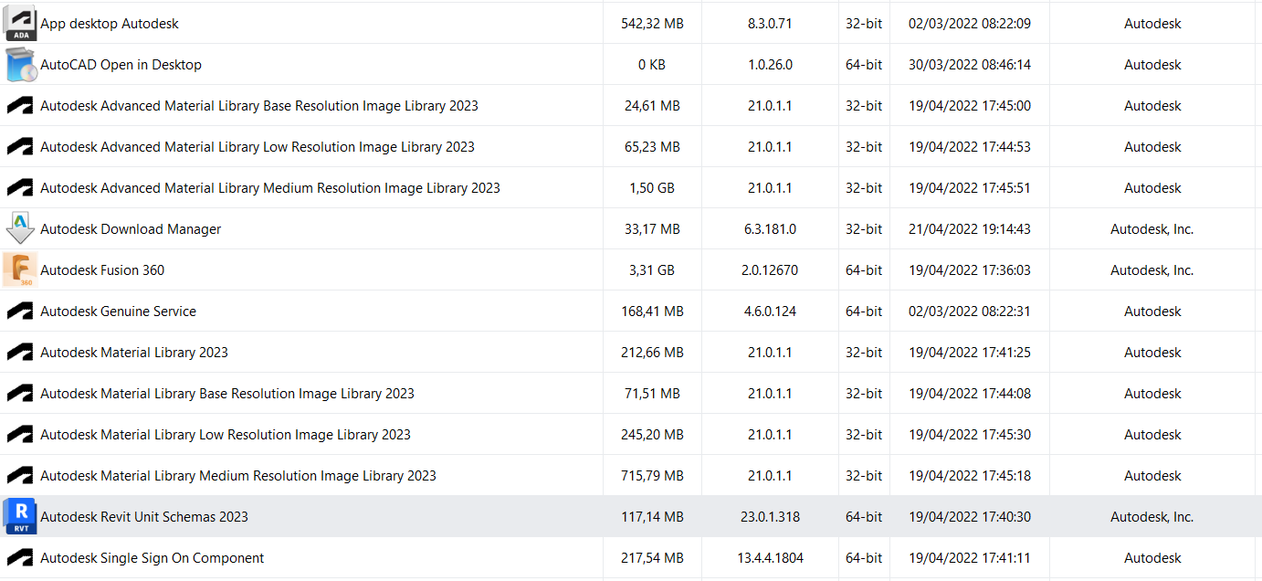
Task: Click the 117,14 MB size cell
Action: [x=652, y=517]
